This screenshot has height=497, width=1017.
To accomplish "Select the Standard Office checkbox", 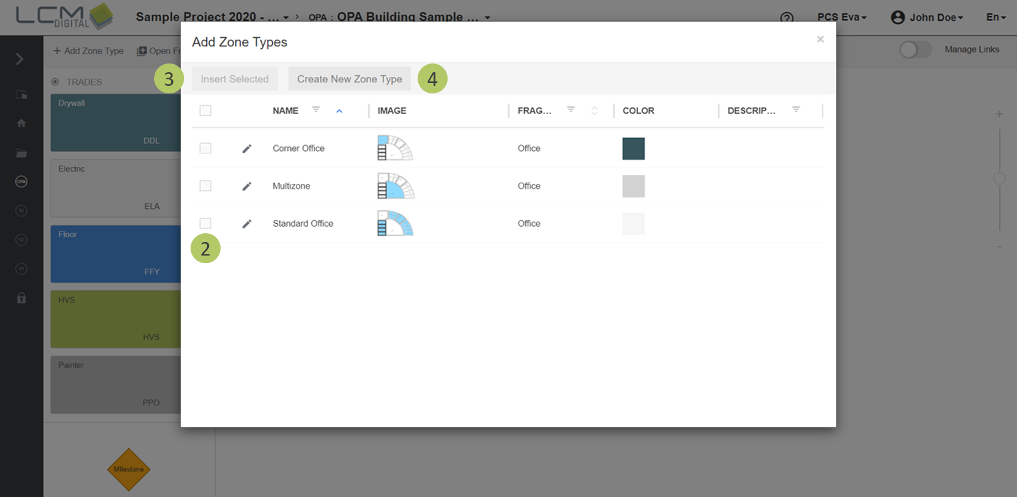I will (x=205, y=223).
